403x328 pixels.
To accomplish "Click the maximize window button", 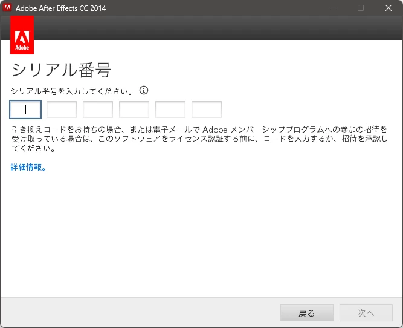I will 361,8.
